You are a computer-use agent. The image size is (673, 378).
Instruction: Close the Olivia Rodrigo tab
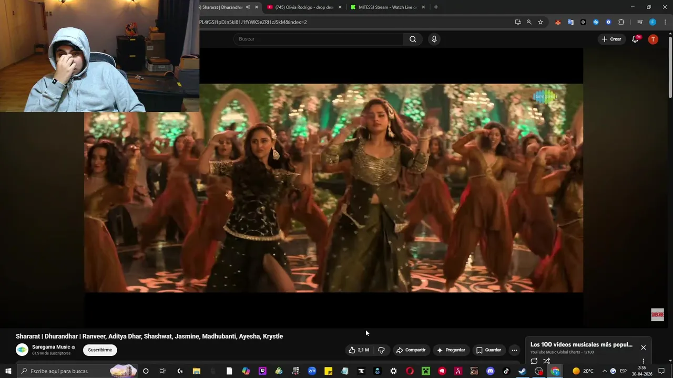[x=340, y=7]
